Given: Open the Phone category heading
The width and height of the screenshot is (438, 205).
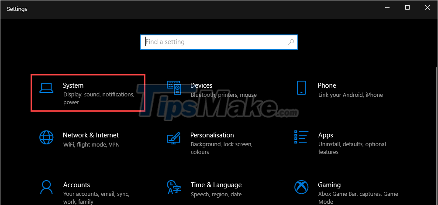Looking at the screenshot, I should [x=327, y=85].
